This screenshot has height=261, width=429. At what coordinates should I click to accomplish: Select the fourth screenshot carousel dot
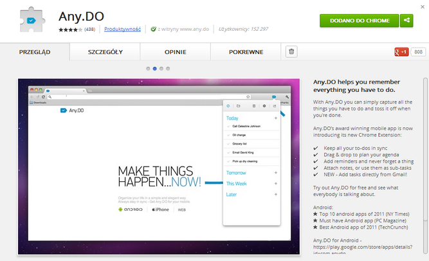pyautogui.click(x=168, y=69)
